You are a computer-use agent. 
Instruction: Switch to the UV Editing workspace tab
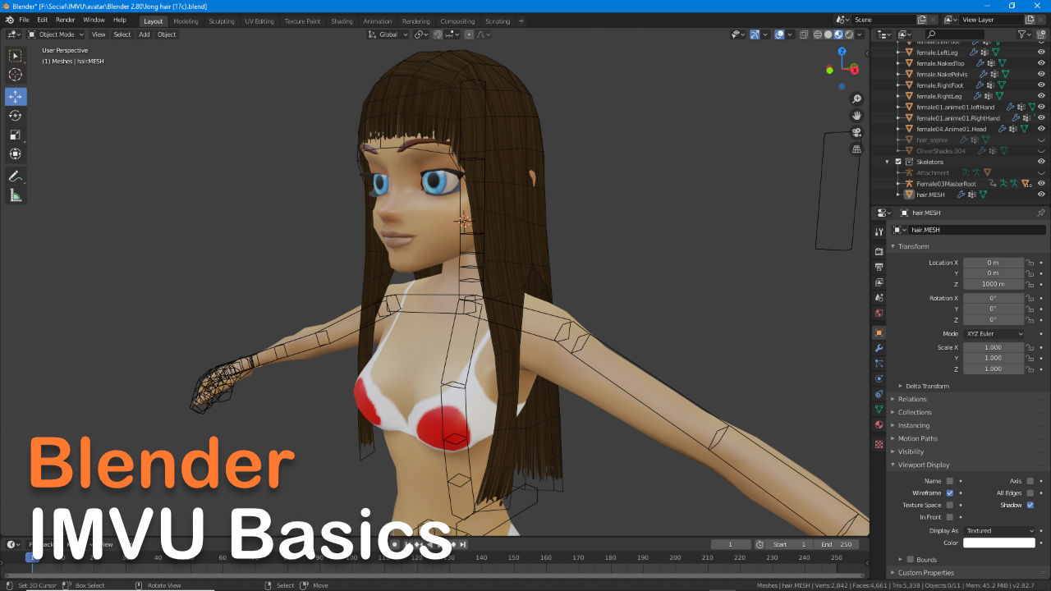259,21
